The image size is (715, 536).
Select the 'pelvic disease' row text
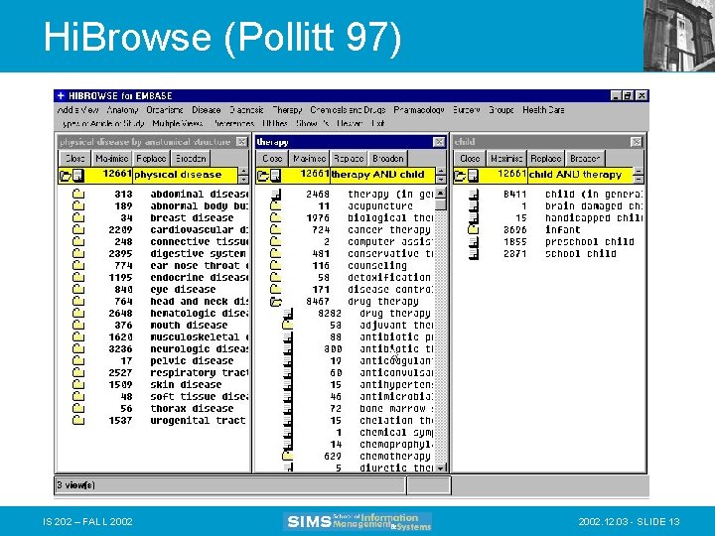(192, 360)
